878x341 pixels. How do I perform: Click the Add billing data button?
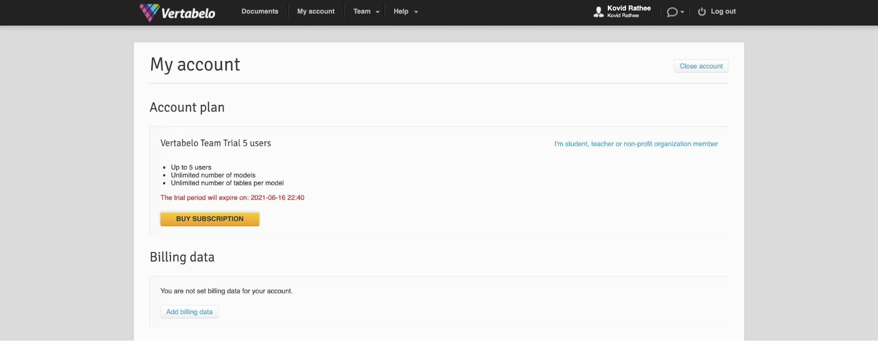189,312
